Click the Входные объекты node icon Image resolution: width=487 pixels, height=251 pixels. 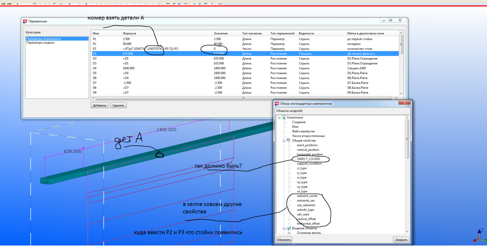[x=288, y=228]
